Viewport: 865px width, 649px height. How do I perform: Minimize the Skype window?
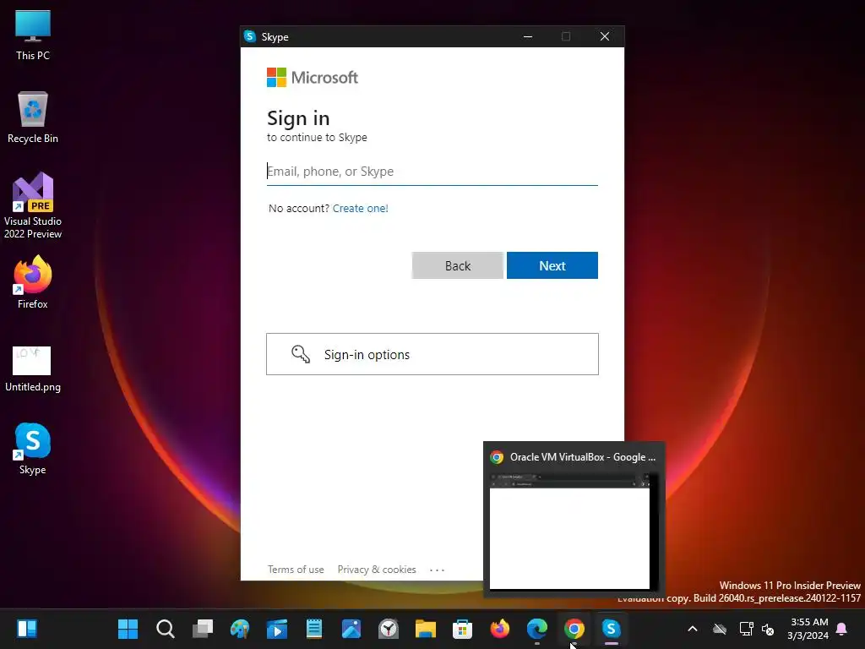[528, 36]
